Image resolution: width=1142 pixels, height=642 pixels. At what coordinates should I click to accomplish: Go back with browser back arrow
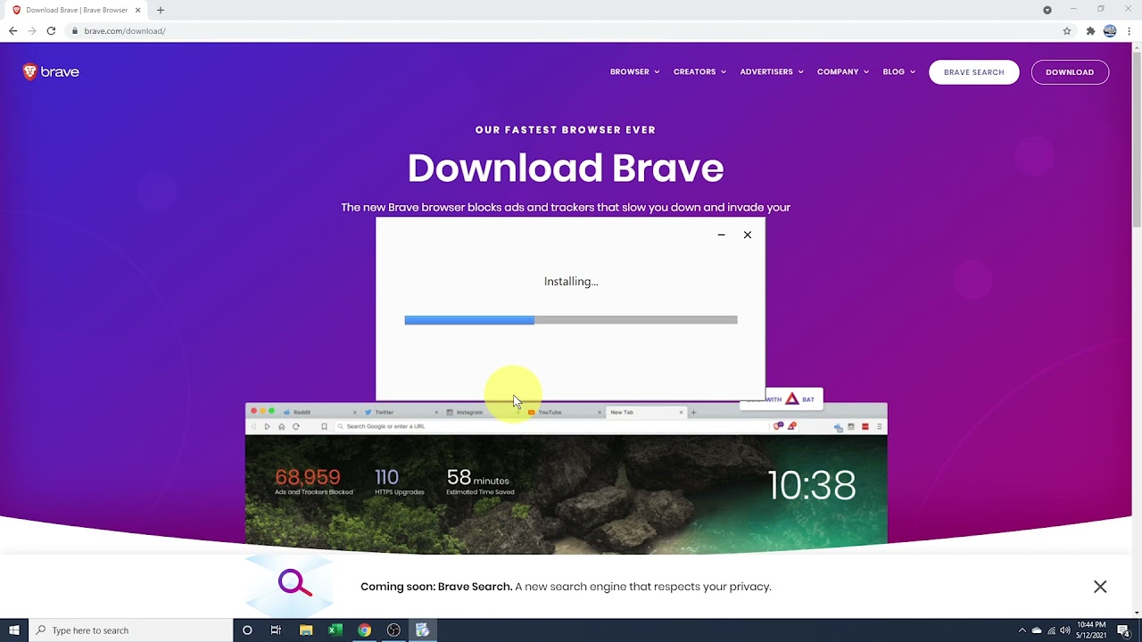pyautogui.click(x=12, y=31)
